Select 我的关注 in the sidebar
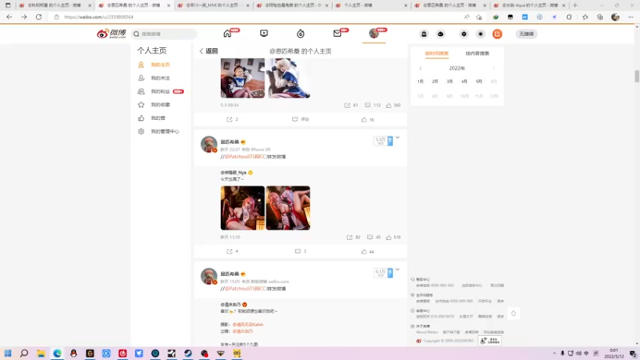 click(160, 78)
